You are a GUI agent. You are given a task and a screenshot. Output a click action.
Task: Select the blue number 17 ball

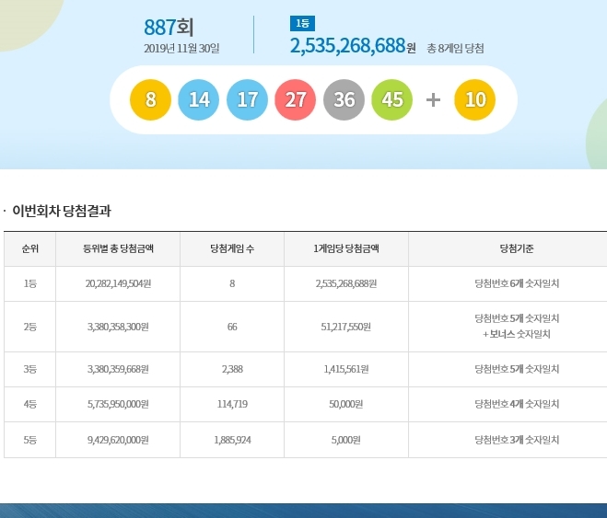coord(247,100)
